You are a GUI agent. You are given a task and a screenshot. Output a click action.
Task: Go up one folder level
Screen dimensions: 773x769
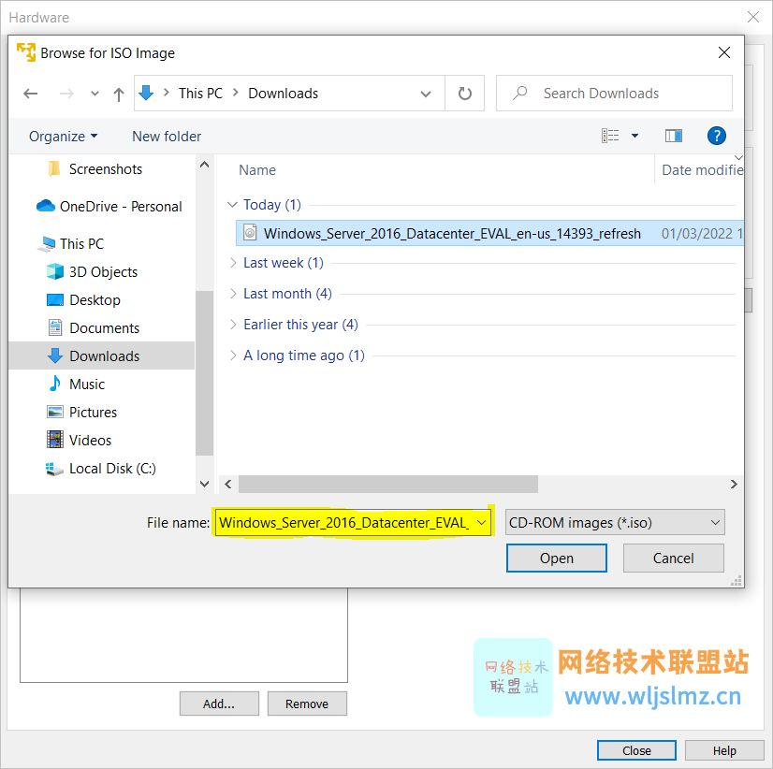coord(118,94)
